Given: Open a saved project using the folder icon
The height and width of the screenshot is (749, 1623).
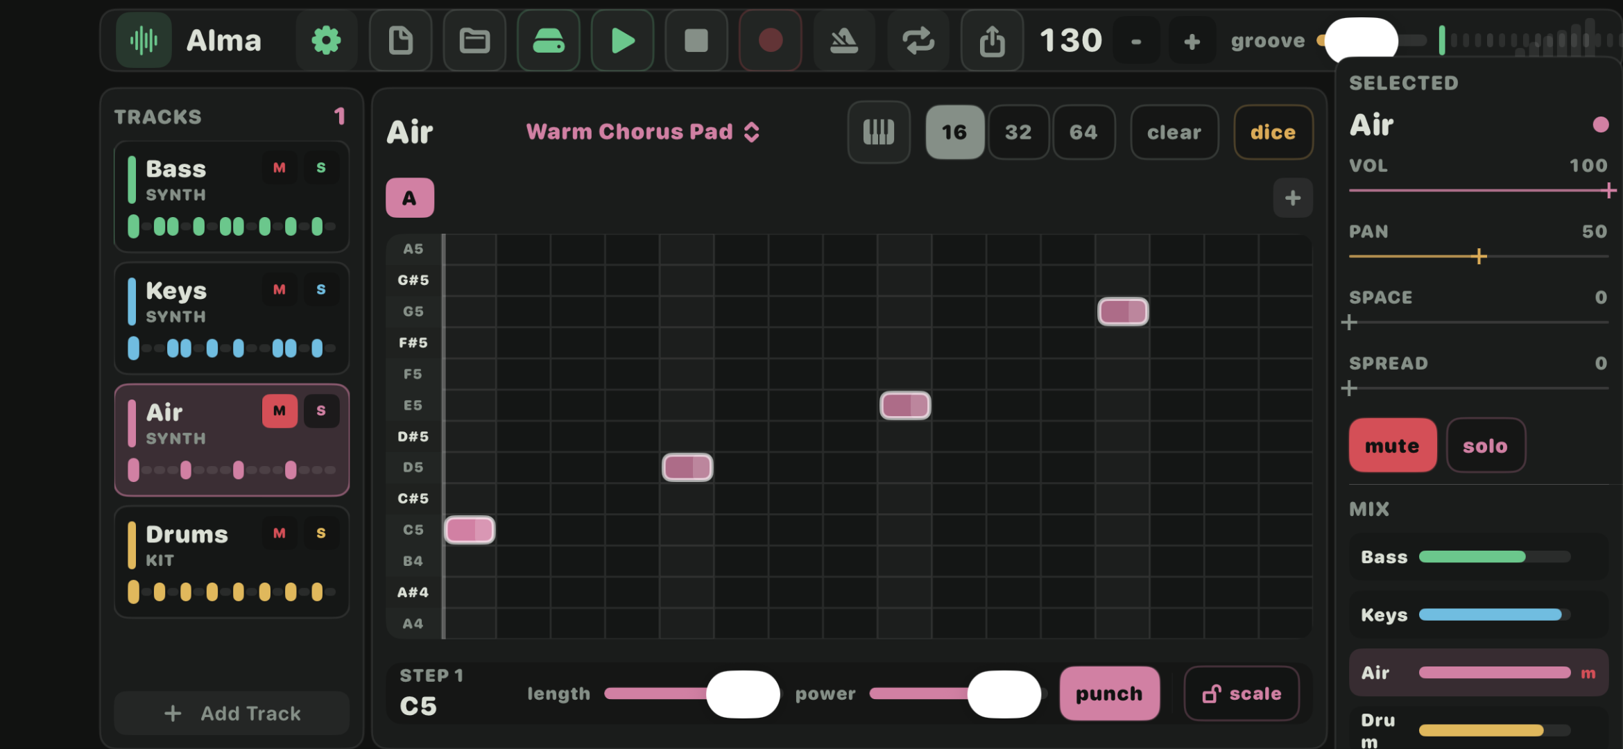Looking at the screenshot, I should (x=474, y=40).
